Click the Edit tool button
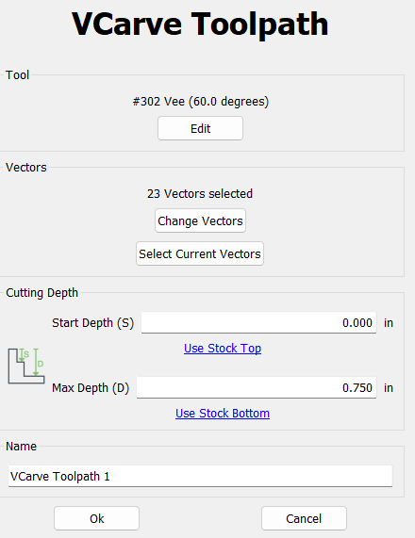The image size is (415, 538). 200,128
